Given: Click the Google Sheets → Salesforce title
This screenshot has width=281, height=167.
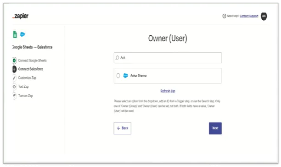Looking at the screenshot, I should click(x=33, y=47).
